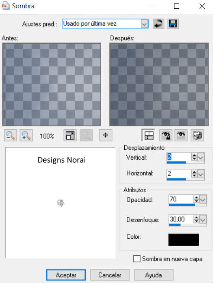
Task: Click the Aceptar button
Action: tap(66, 275)
